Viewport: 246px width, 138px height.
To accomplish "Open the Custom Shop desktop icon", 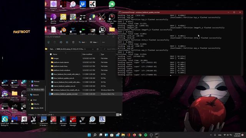I will click(x=73, y=18).
